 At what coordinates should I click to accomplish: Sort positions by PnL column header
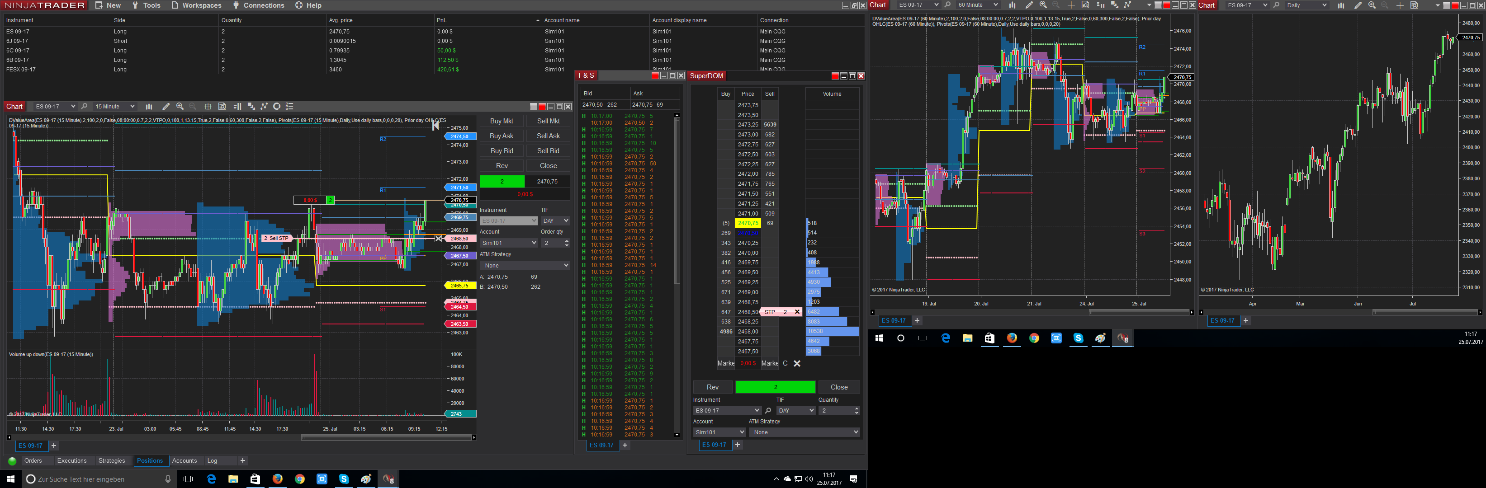click(487, 20)
